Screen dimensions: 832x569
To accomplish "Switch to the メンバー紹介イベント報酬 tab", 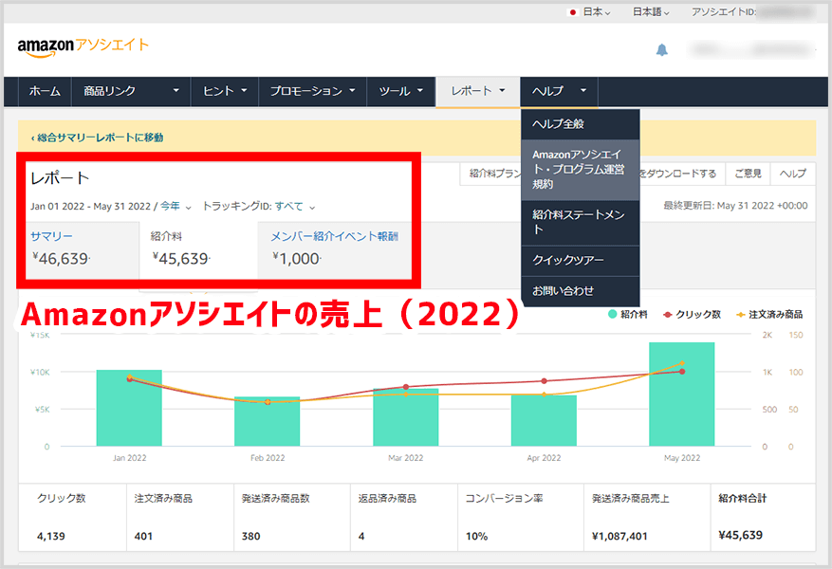I will [x=334, y=249].
